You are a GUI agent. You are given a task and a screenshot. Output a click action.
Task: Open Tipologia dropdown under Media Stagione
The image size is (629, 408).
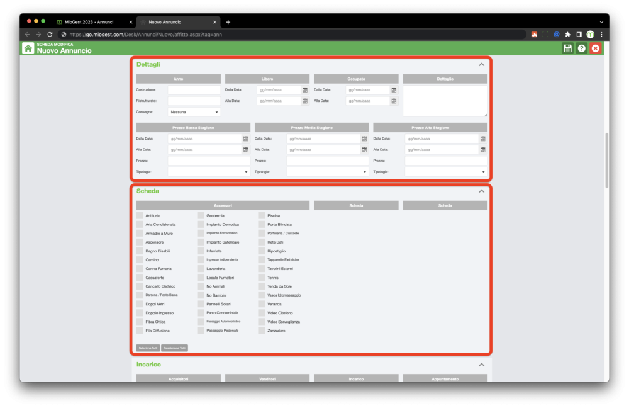click(x=327, y=171)
